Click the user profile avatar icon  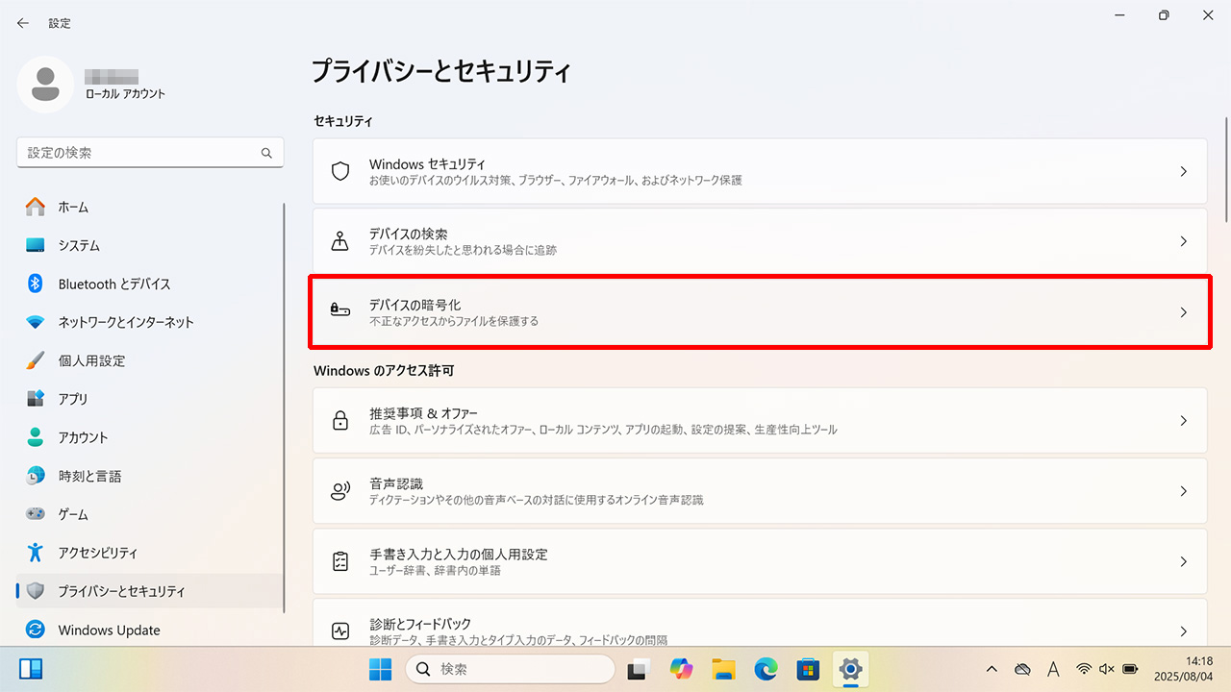coord(45,85)
